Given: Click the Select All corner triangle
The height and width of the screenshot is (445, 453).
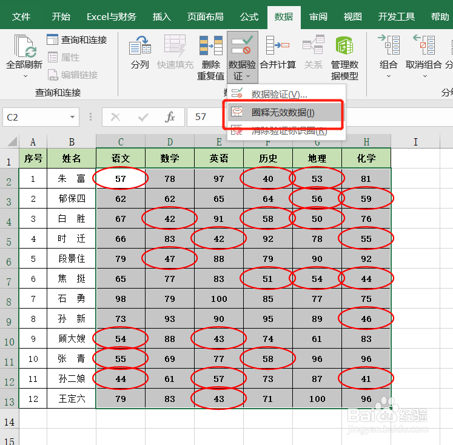Looking at the screenshot, I should [12, 142].
